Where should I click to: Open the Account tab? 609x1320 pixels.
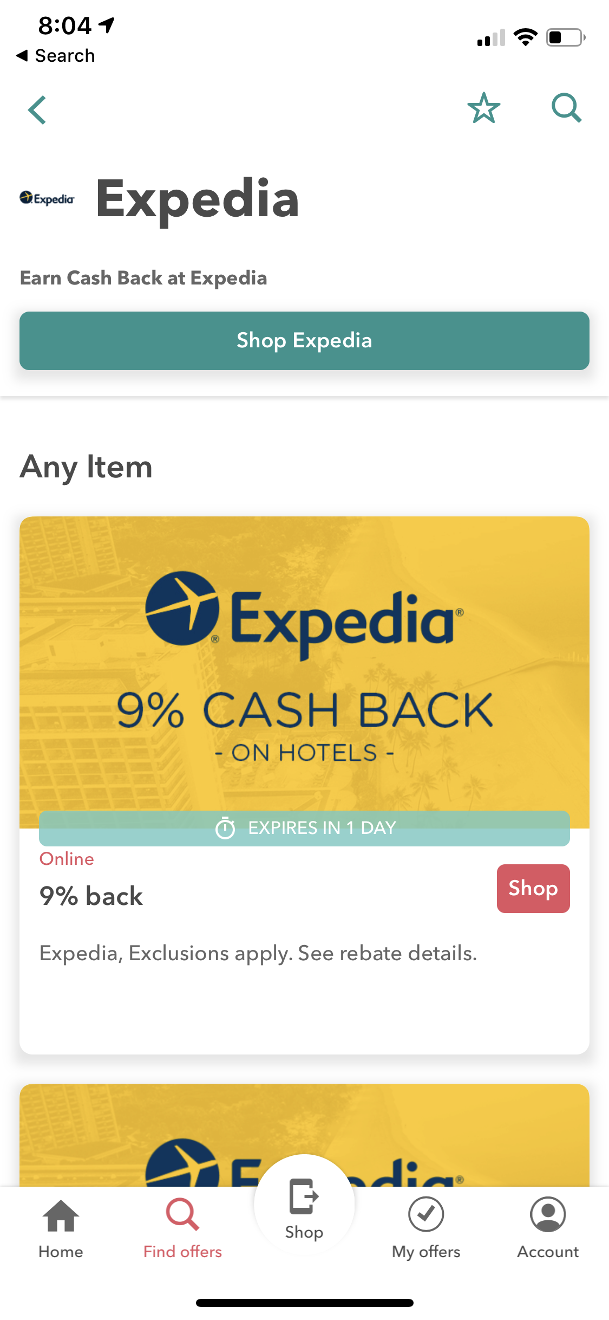click(x=548, y=1228)
